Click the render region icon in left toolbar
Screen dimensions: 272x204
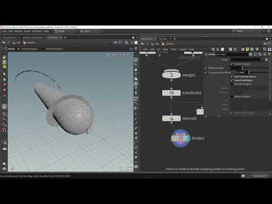tap(5, 142)
